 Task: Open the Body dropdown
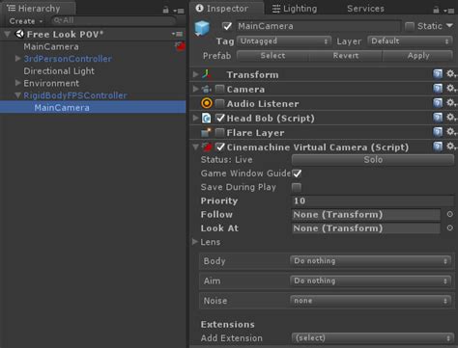click(371, 261)
